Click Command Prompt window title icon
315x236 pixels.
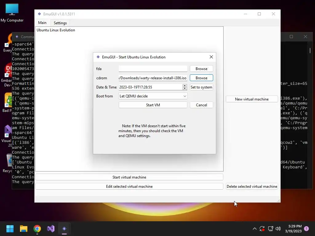click(17, 37)
